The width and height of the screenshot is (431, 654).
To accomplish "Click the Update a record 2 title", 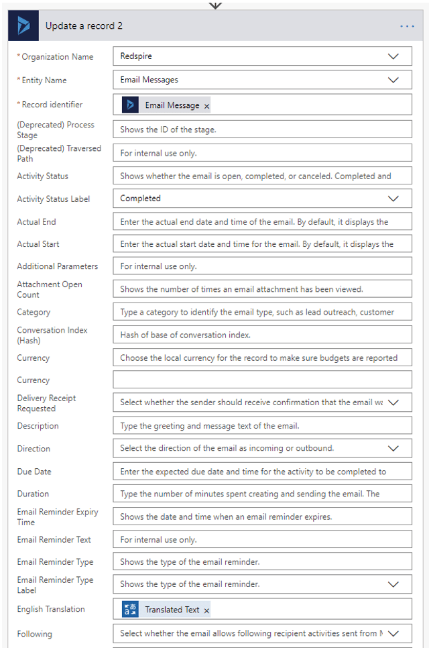I will pyautogui.click(x=84, y=26).
